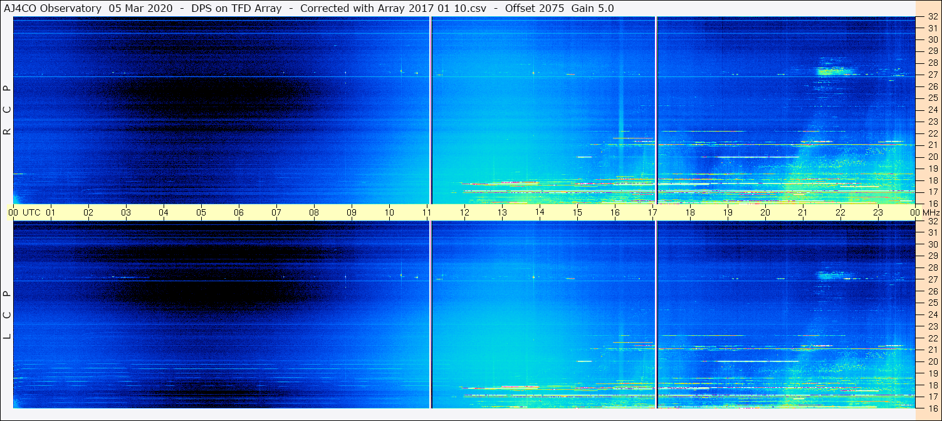The width and height of the screenshot is (942, 421).
Task: Click the 16 MHz label of the LCP panel
Action: click(933, 408)
